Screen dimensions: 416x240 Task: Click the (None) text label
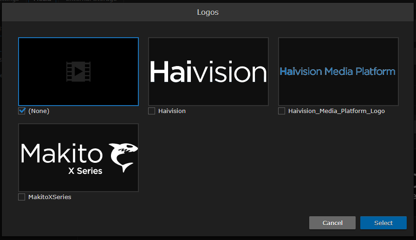[39, 111]
